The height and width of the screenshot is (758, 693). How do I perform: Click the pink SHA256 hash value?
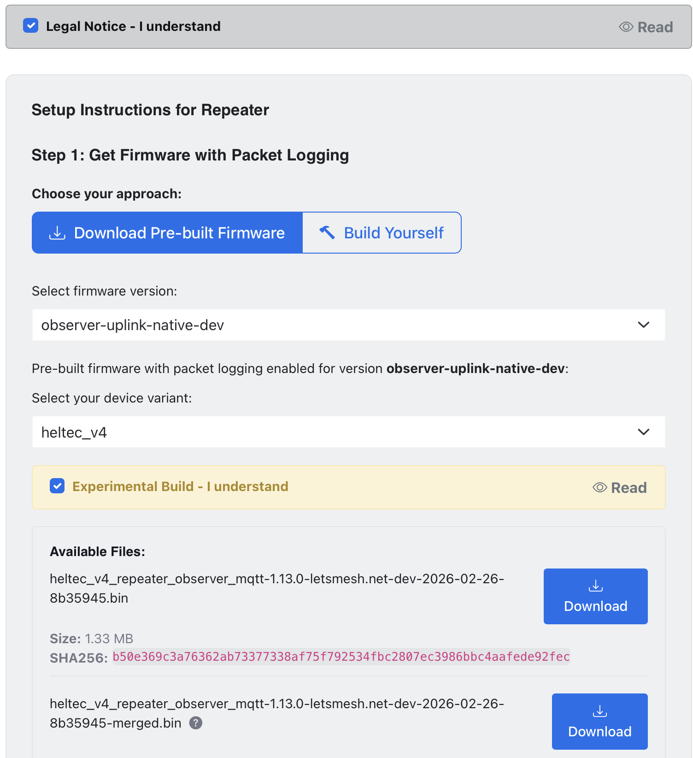pyautogui.click(x=341, y=657)
